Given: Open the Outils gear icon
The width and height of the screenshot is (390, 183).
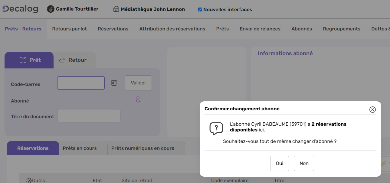Looking at the screenshot, I should pos(29,180).
